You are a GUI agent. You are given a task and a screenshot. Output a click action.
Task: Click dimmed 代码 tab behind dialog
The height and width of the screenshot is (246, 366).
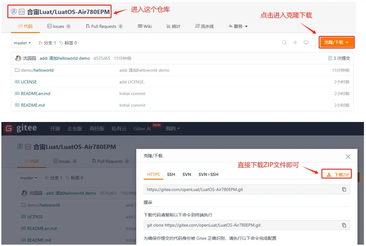pyautogui.click(x=31, y=161)
